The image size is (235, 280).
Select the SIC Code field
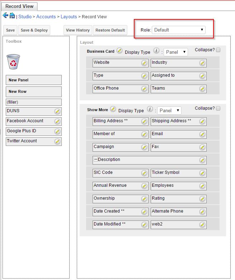click(x=121, y=173)
